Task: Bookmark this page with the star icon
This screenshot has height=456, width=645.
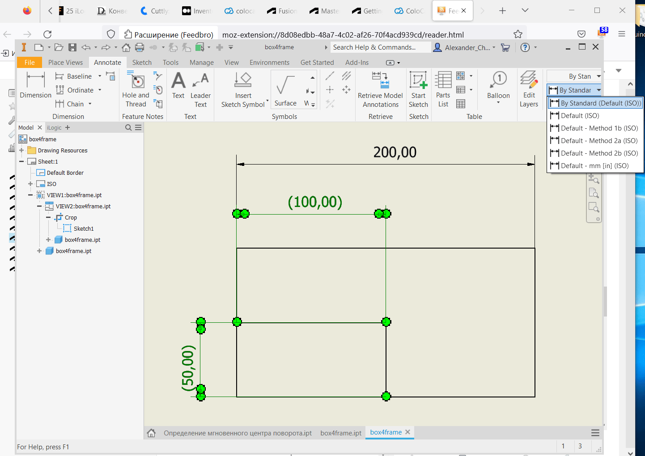Action: [x=518, y=34]
